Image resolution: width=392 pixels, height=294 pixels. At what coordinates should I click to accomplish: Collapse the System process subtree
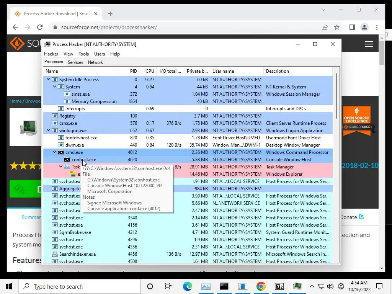(54, 87)
